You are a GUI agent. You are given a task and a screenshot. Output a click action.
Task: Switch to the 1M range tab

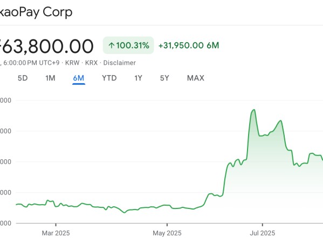point(50,78)
